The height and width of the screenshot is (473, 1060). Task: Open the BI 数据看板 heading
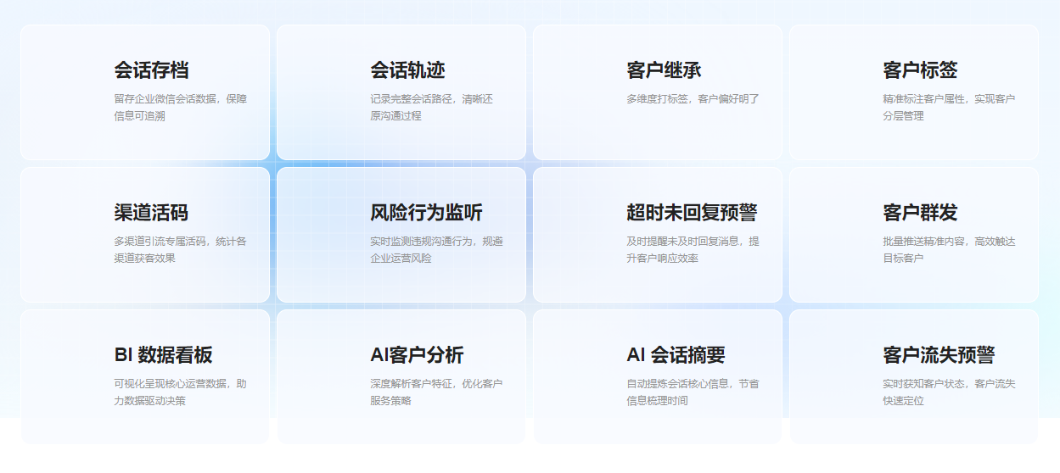pos(163,355)
